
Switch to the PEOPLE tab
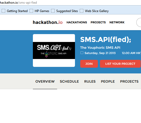(108, 82)
